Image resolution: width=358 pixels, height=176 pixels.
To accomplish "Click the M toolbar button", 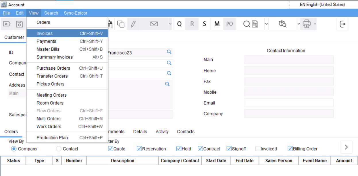I will pos(217,24).
